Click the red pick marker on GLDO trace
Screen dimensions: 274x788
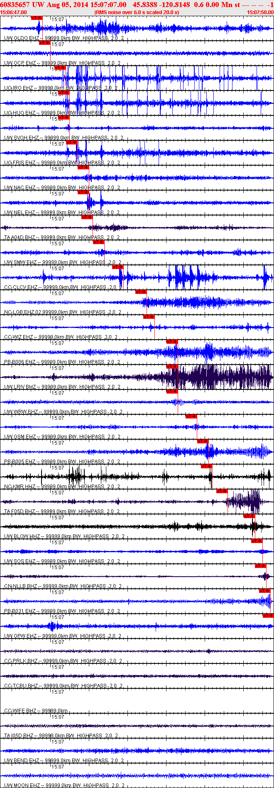(x=37, y=18)
